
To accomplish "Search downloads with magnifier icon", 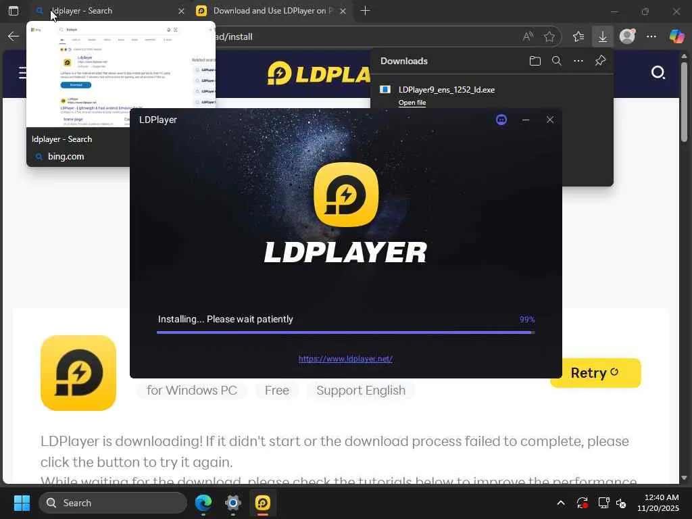I will [x=557, y=61].
